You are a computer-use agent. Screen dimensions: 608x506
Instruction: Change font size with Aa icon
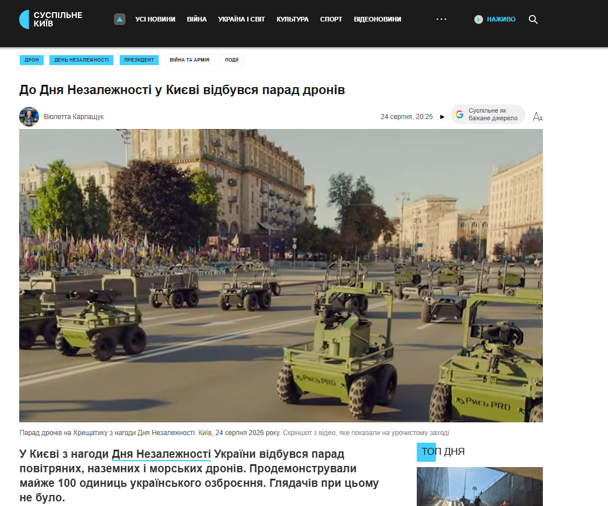pos(538,117)
